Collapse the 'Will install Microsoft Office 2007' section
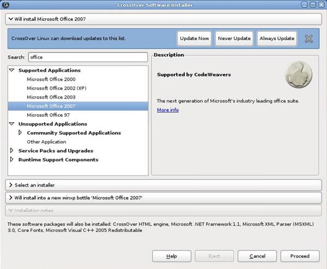This screenshot has height=269, width=327. pyautogui.click(x=163, y=19)
